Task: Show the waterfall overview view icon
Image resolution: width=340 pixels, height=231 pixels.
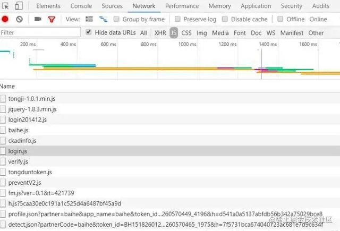Action: [x=103, y=19]
